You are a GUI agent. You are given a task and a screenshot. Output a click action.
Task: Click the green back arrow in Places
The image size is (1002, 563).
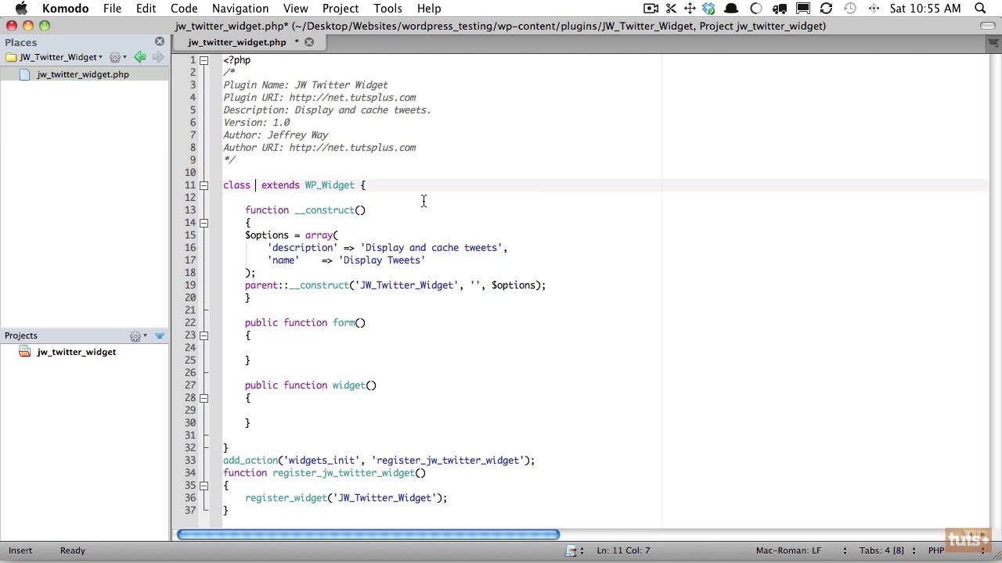pyautogui.click(x=139, y=57)
